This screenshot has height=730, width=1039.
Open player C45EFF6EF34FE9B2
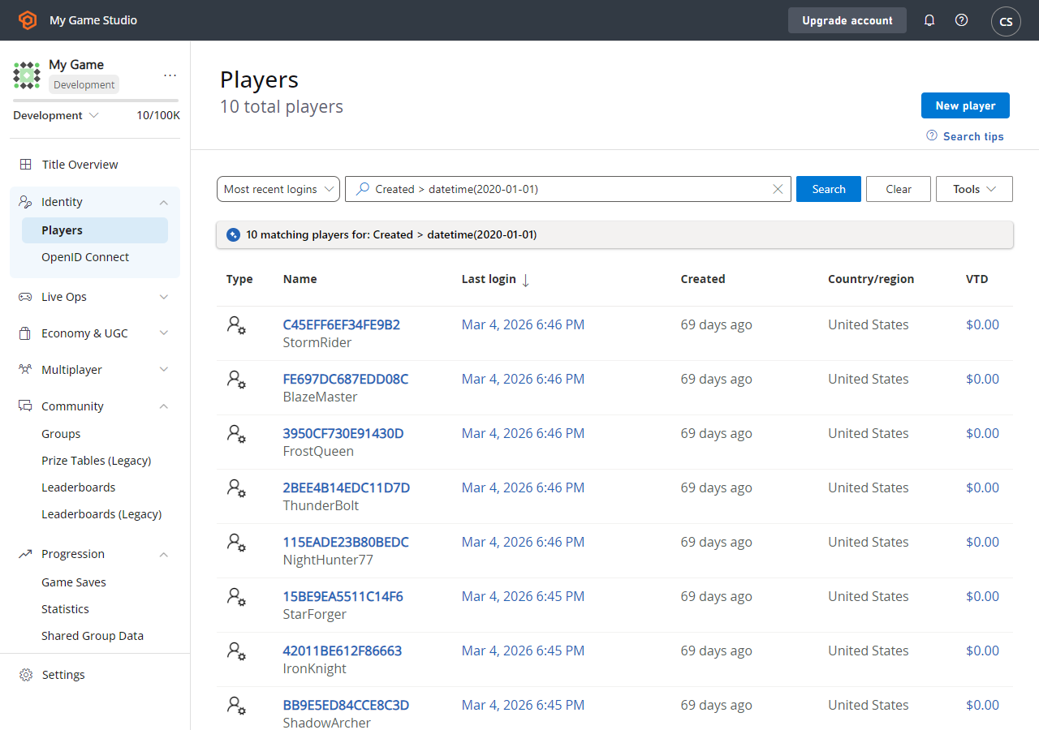tap(341, 324)
